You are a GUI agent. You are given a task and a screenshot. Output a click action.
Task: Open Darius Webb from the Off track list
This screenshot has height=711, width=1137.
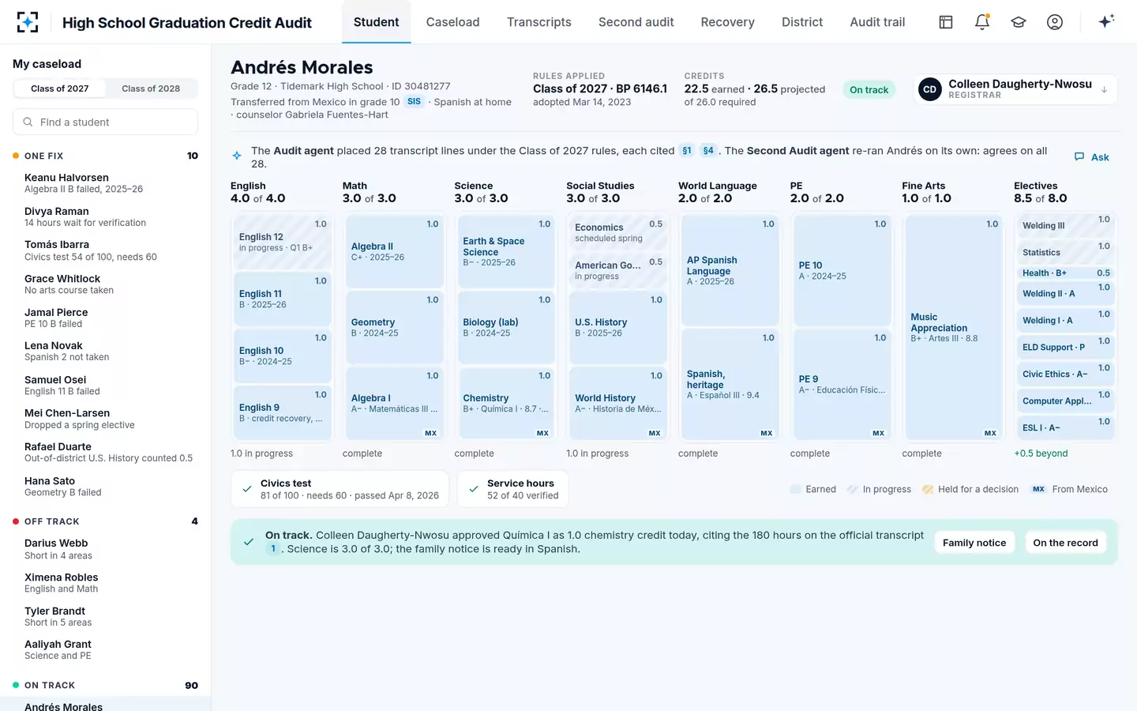[x=105, y=549]
